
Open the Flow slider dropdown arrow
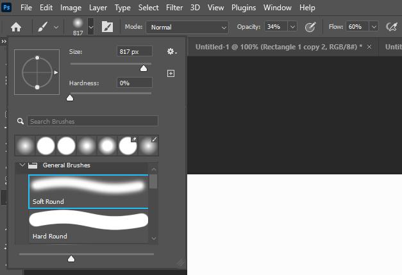click(x=374, y=27)
